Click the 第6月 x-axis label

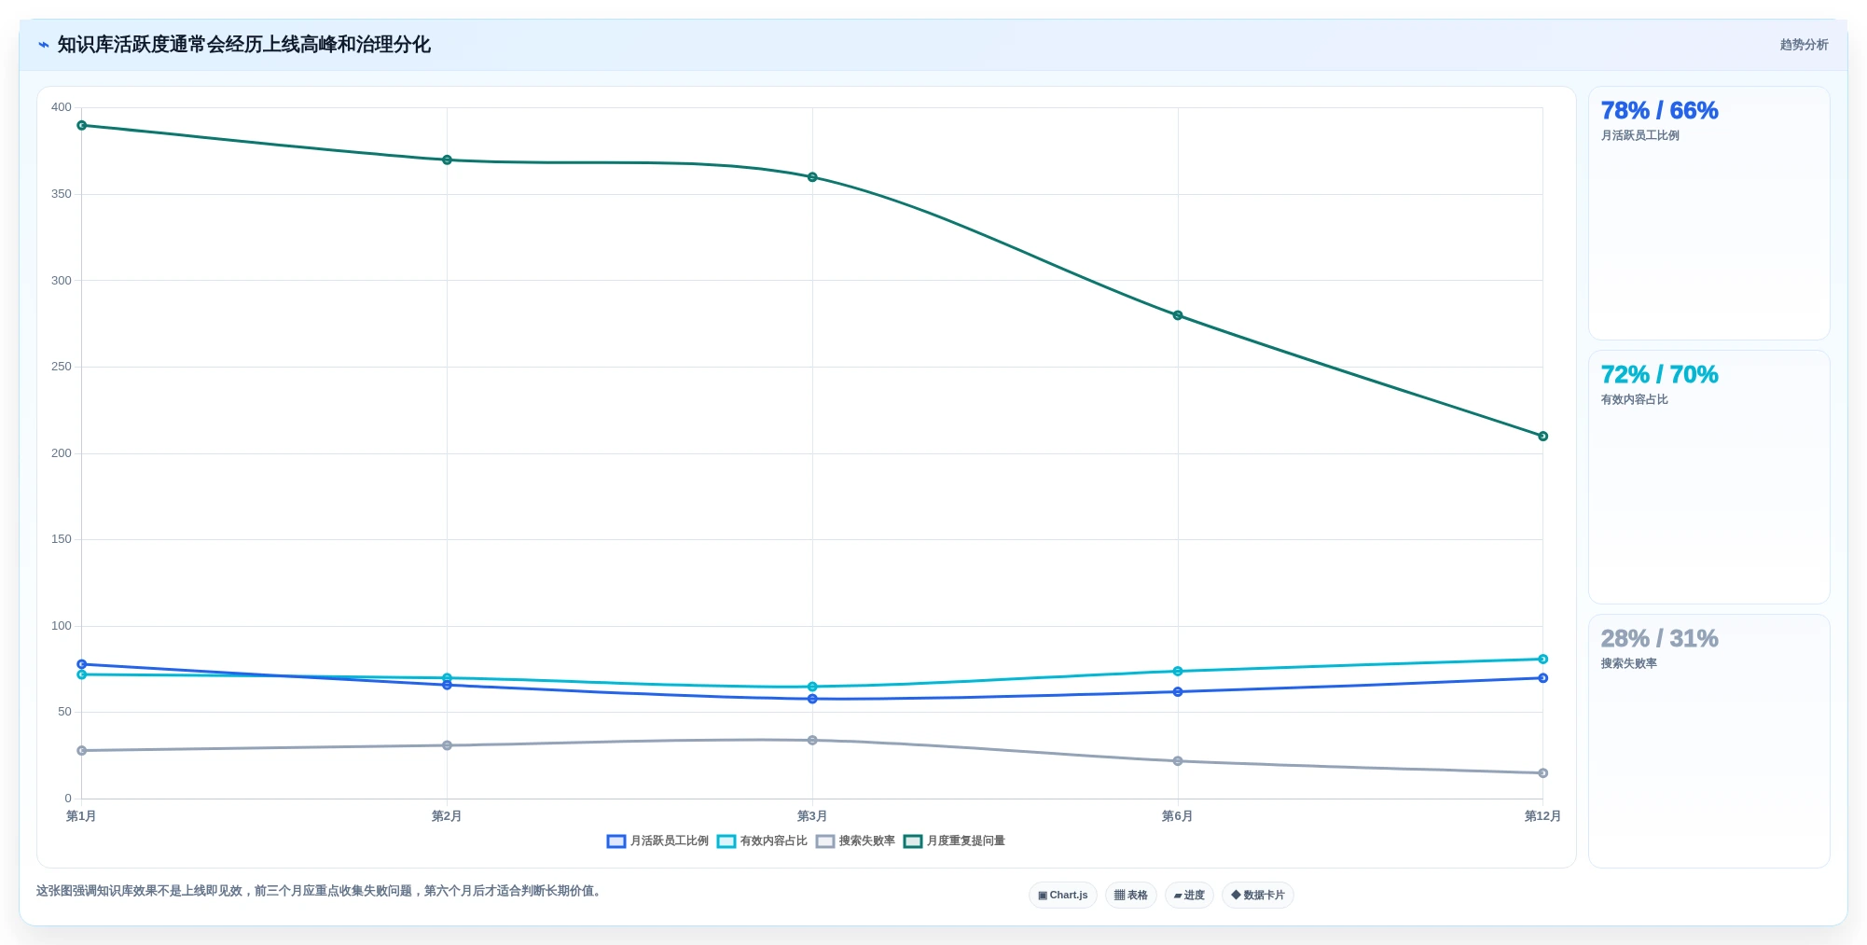click(1177, 816)
